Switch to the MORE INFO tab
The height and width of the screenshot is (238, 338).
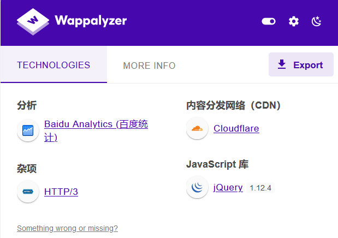point(149,66)
